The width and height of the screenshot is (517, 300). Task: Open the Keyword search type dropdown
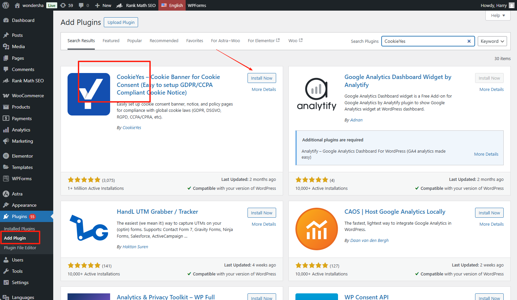492,41
